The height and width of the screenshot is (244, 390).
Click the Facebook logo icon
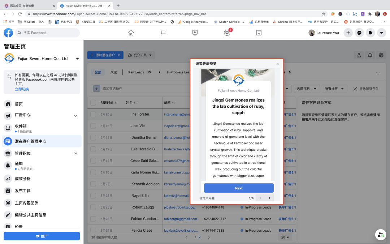(8, 33)
